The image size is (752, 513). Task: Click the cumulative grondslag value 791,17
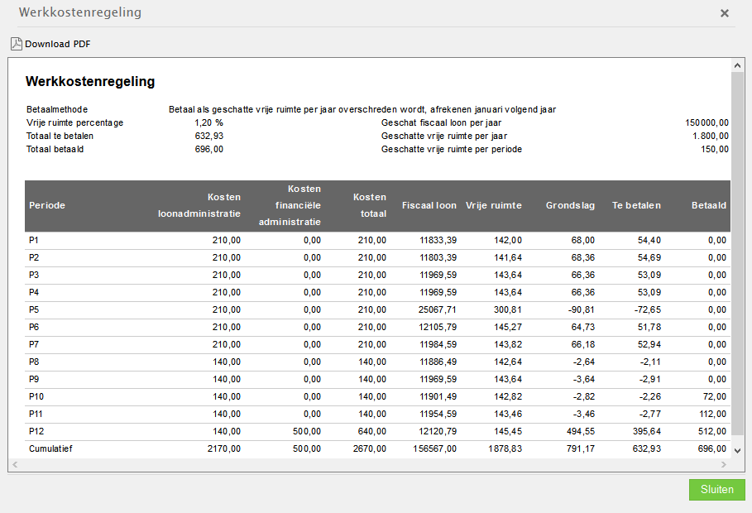[x=581, y=448]
